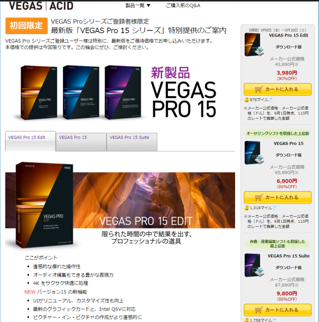Add the 6,800円 VEGAS Pro 15 to cart

pos(277,197)
